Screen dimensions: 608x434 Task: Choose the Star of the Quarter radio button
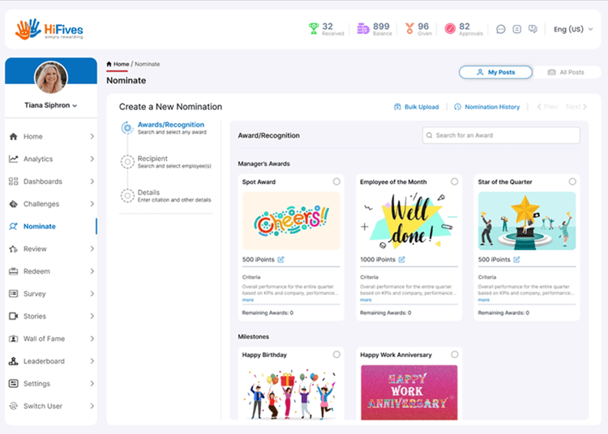[x=572, y=182]
